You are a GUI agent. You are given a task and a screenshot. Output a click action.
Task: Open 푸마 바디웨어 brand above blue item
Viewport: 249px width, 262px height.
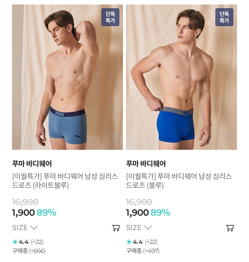point(146,164)
